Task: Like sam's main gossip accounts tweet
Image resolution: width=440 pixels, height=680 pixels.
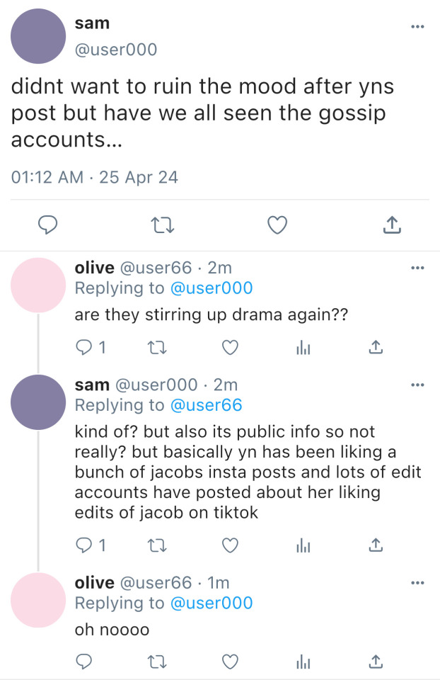Action: tap(278, 225)
